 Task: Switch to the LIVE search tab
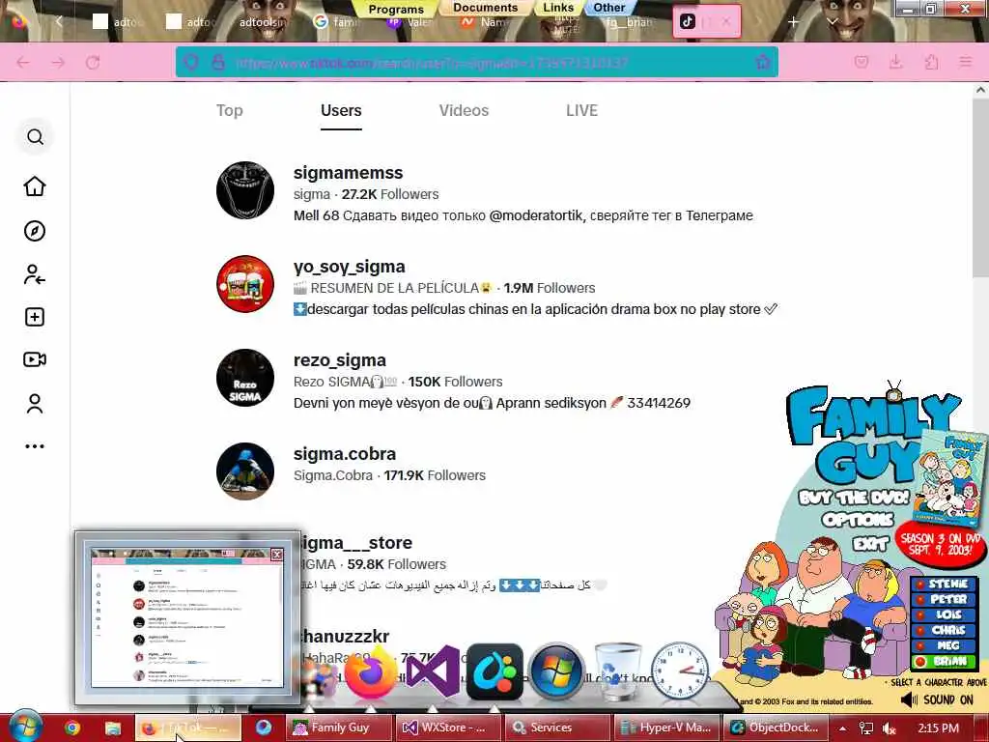581,110
